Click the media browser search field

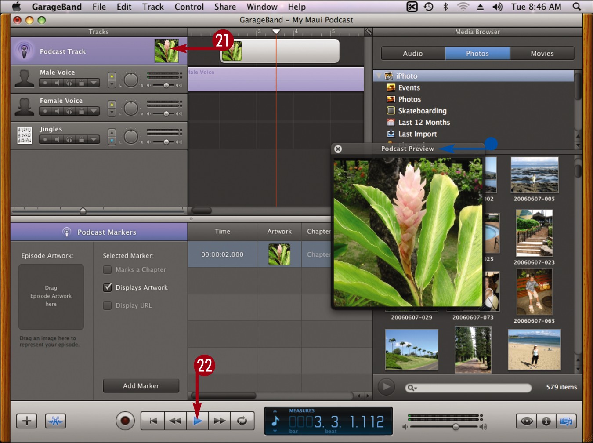click(x=469, y=388)
